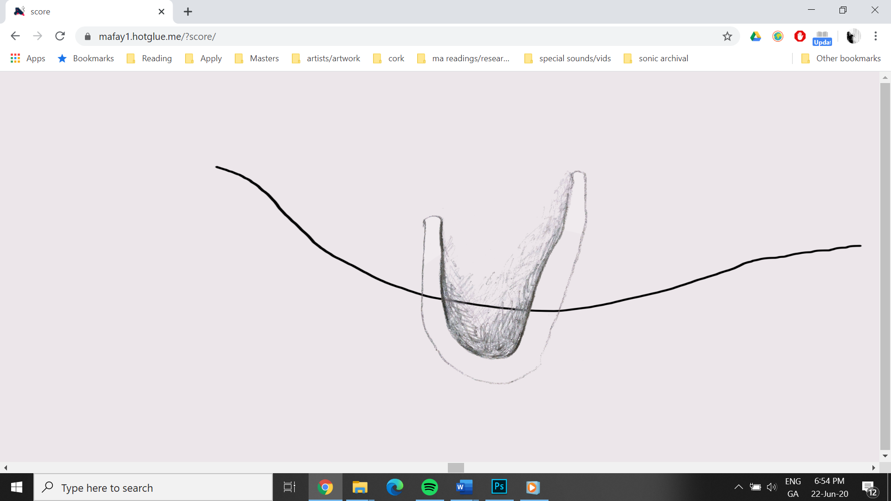Open Photoshop from the taskbar
Screen dimensions: 891x501
pos(499,487)
